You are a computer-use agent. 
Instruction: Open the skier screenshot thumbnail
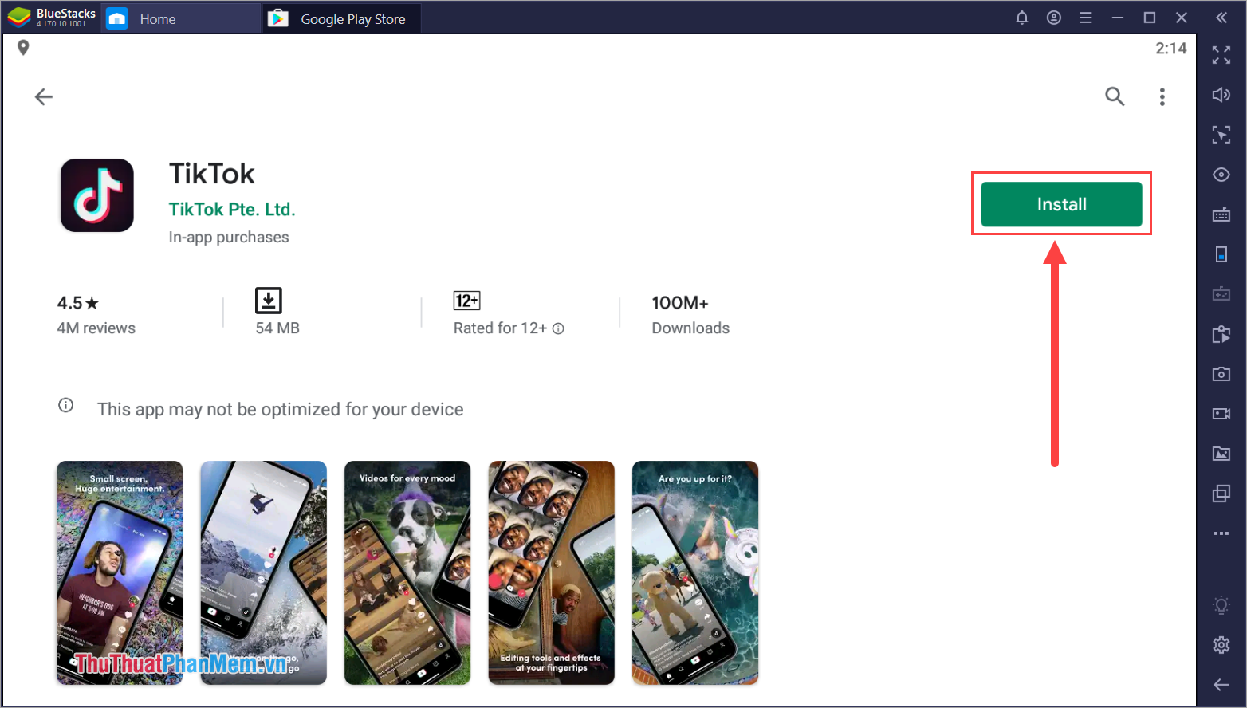coord(263,572)
